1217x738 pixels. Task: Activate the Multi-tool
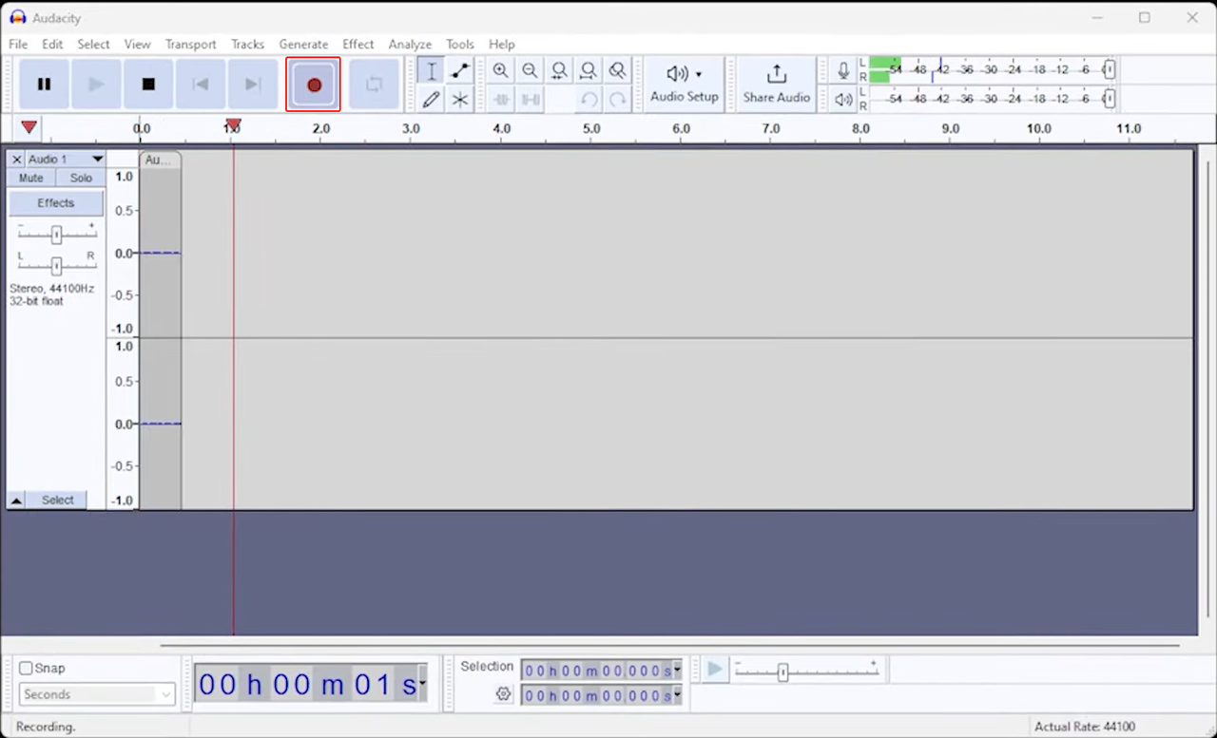pos(460,99)
